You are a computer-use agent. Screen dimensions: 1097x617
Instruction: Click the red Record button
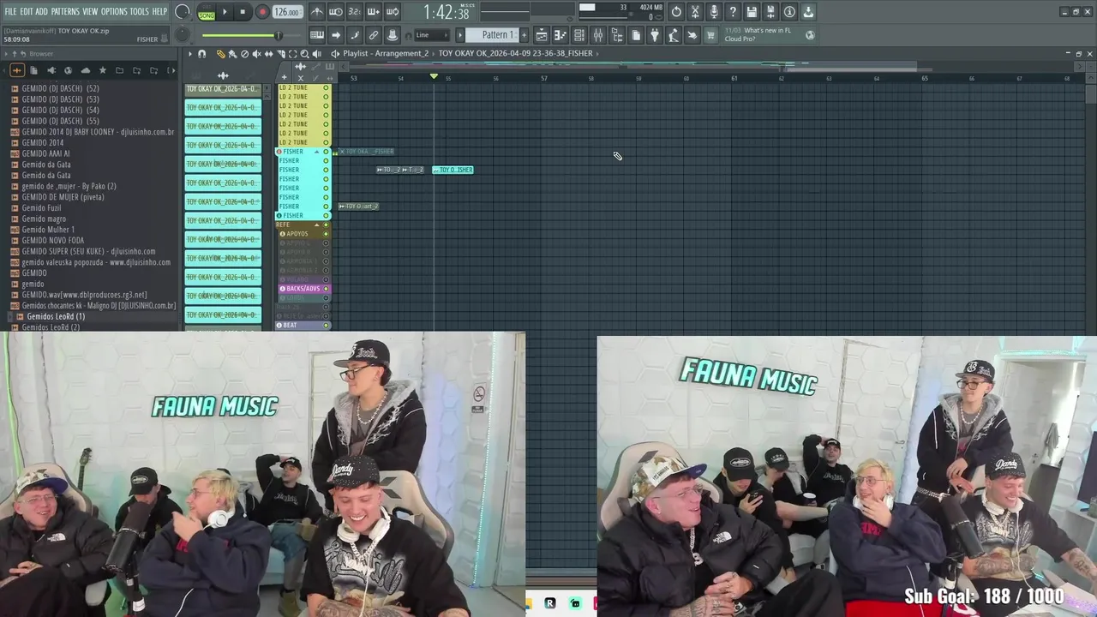click(262, 12)
